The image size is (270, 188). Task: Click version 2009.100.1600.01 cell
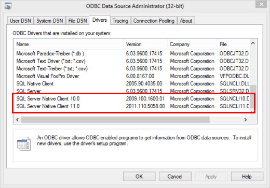(145, 99)
